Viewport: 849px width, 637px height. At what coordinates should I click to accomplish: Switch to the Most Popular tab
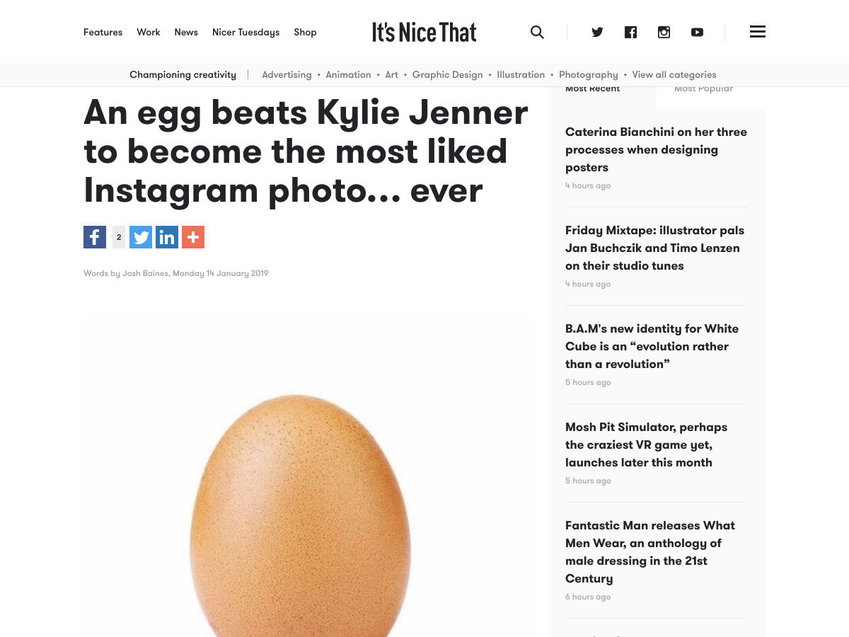(x=703, y=90)
